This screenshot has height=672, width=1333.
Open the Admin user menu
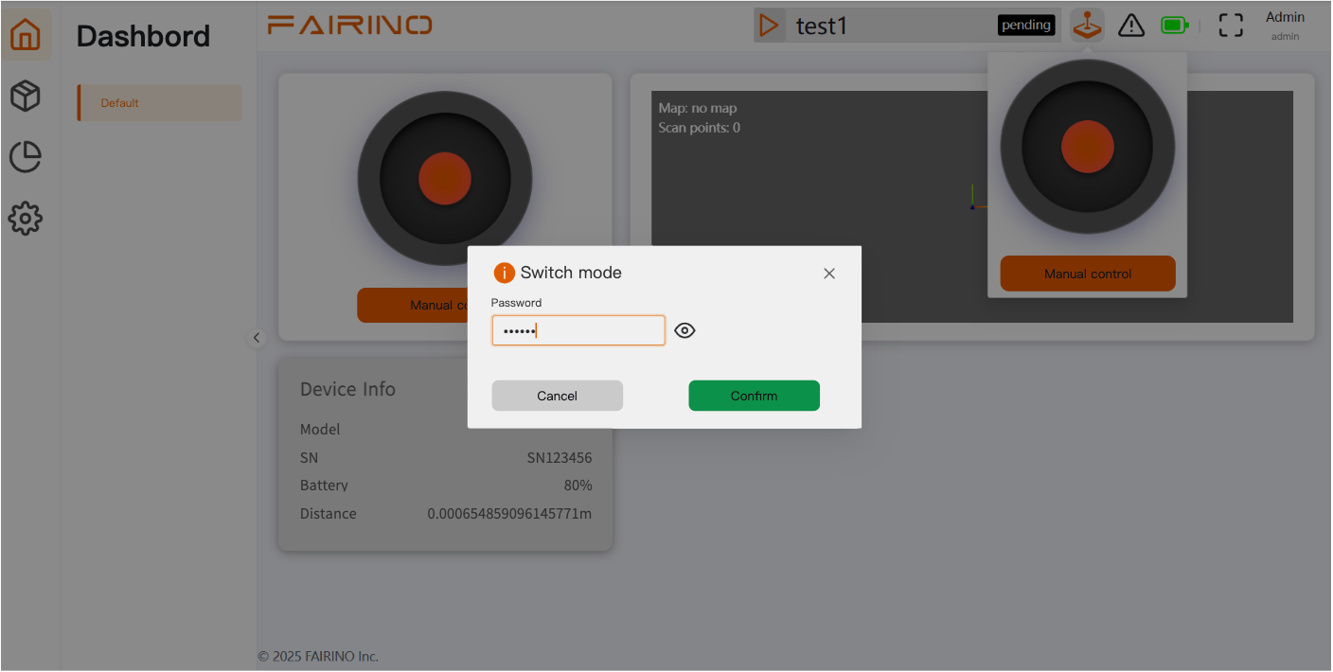(1285, 26)
